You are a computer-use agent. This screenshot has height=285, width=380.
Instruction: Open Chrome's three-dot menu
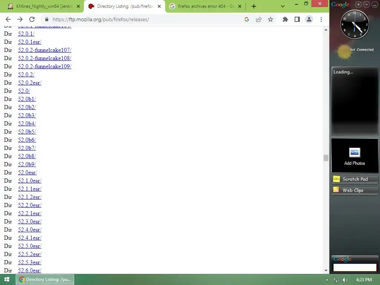pyautogui.click(x=321, y=19)
